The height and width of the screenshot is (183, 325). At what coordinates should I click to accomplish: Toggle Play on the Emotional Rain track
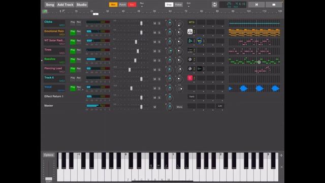73,32
